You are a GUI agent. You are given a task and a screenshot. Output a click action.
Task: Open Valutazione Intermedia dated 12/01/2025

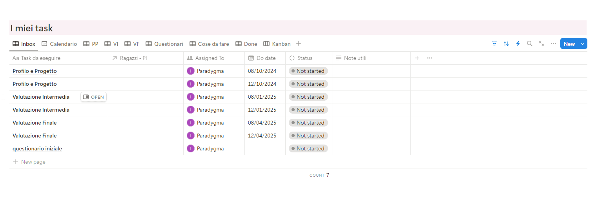(x=41, y=110)
